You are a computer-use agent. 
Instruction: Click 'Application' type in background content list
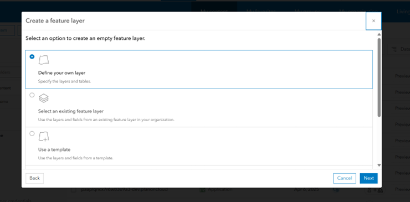(220, 189)
